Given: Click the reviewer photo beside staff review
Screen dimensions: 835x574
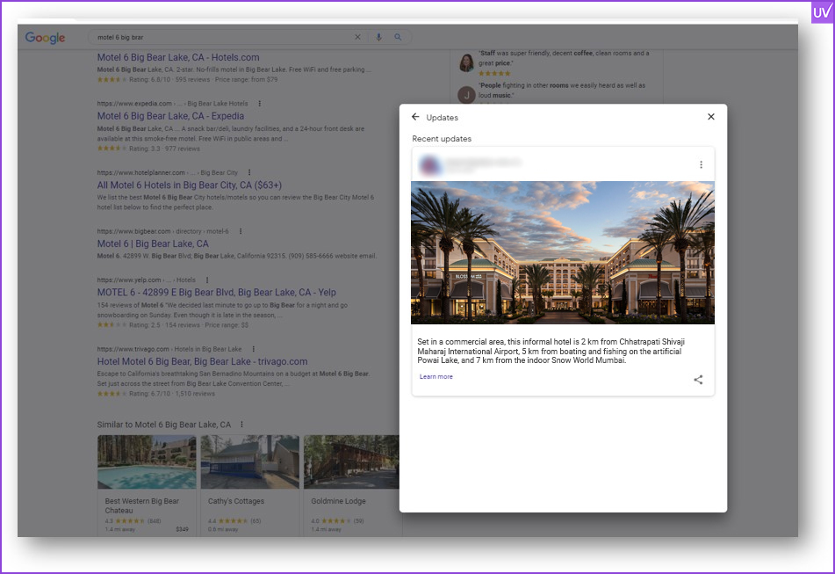Looking at the screenshot, I should 467,63.
